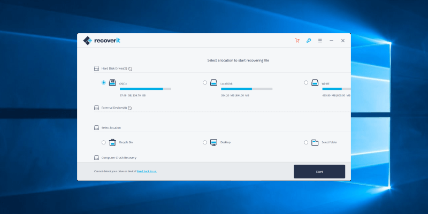Click 'Select a location to start recovering file'

coord(238,60)
